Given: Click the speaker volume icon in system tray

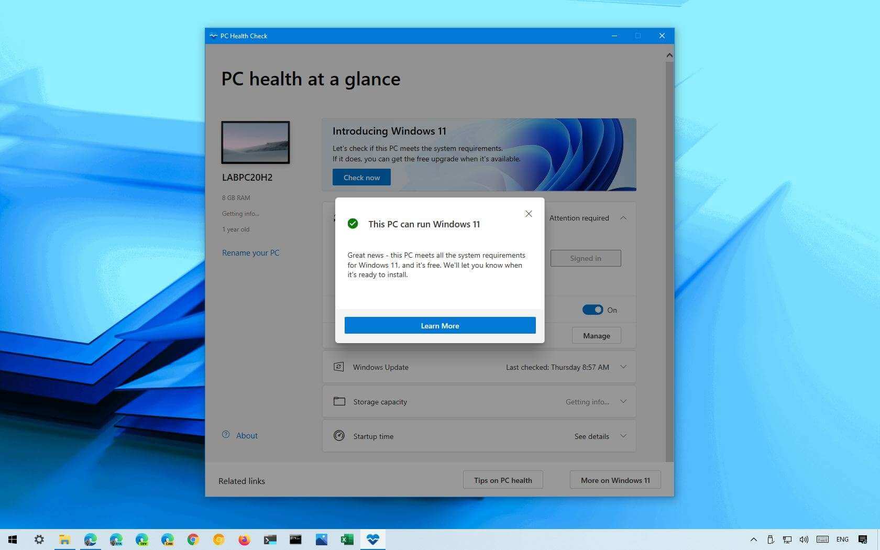Looking at the screenshot, I should point(804,540).
